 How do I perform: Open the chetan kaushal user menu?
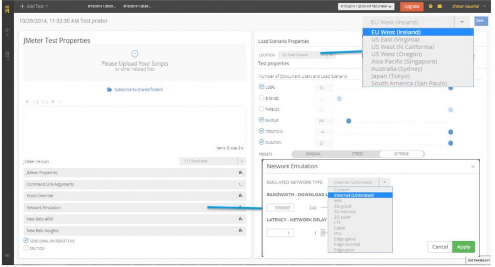469,6
